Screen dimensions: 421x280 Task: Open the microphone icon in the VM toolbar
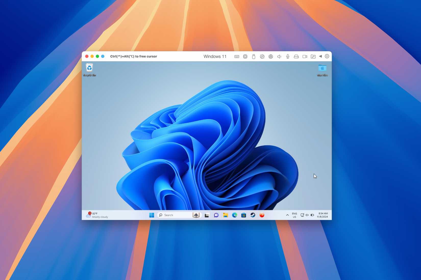288,56
